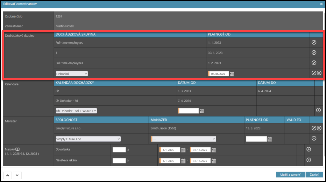Open the help book icon next to Nároky
This screenshot has width=326, height=182.
tap(18, 149)
